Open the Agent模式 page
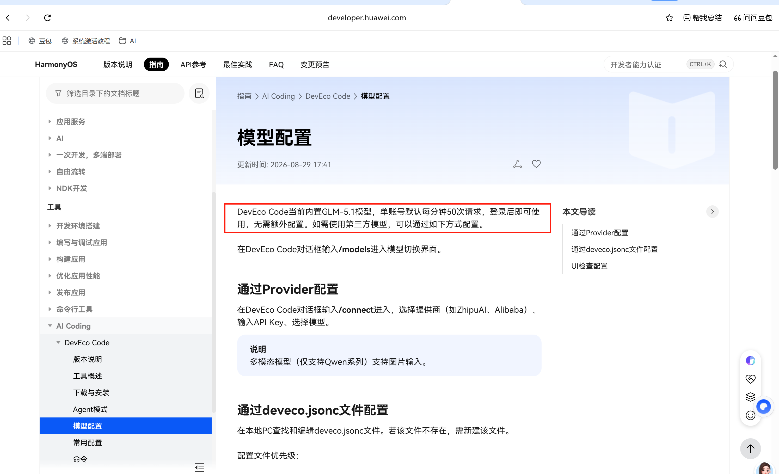The height and width of the screenshot is (474, 779). click(x=90, y=409)
